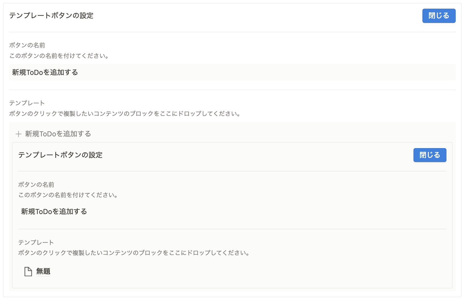The width and height of the screenshot is (466, 299).
Task: Click the outer ボタンの名前 label
Action: tap(27, 45)
